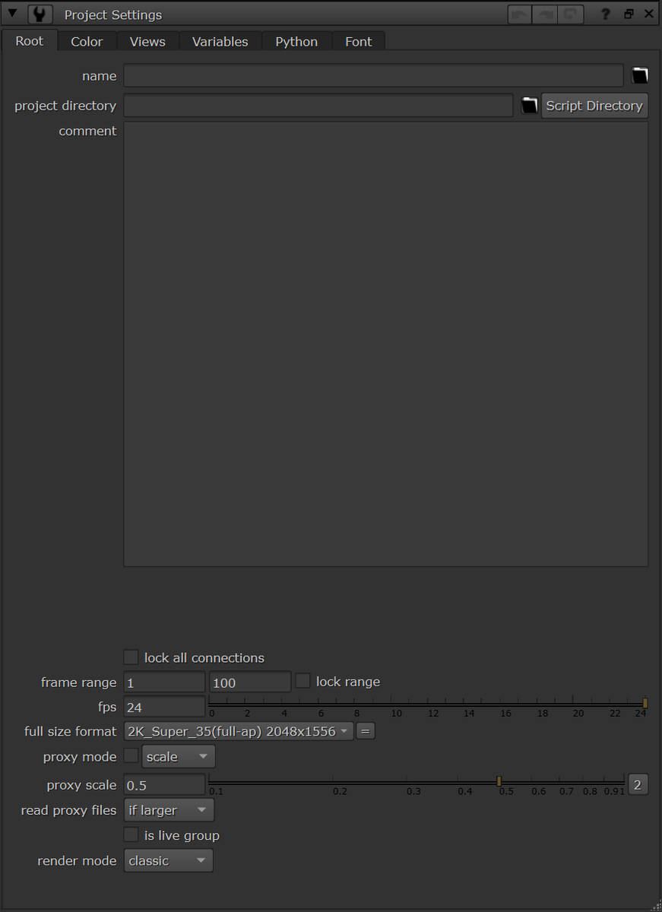Image resolution: width=662 pixels, height=912 pixels.
Task: Click the float panel icon in title bar
Action: pos(628,14)
